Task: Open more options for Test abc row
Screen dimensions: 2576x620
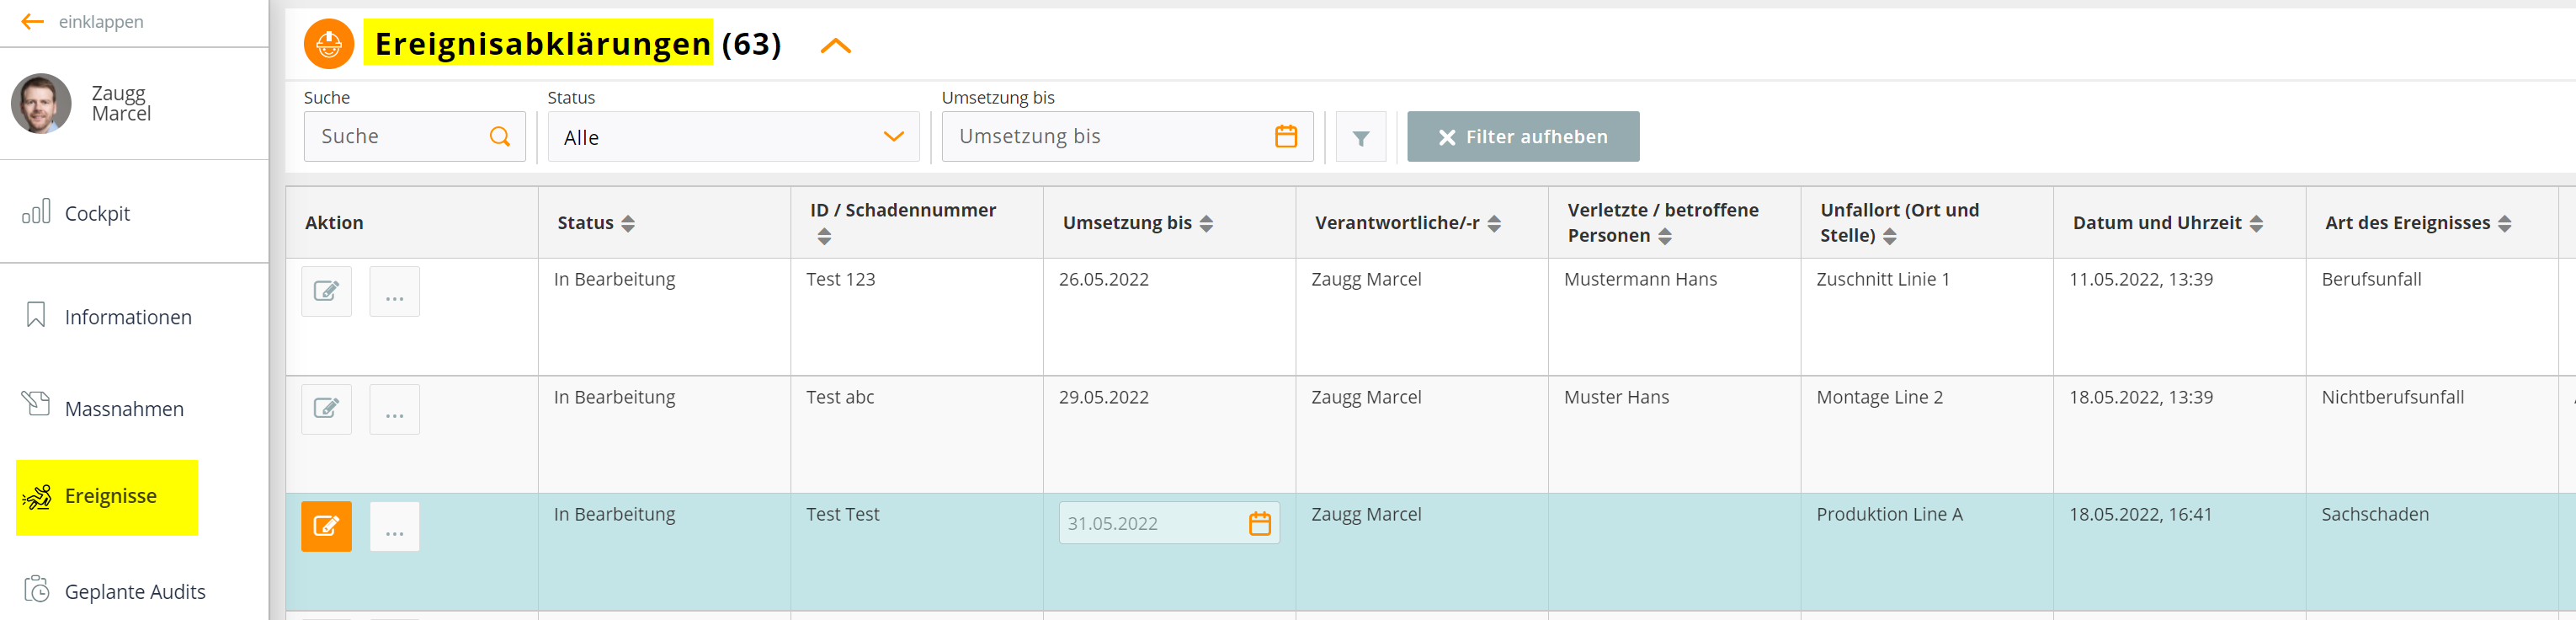Action: coord(394,409)
